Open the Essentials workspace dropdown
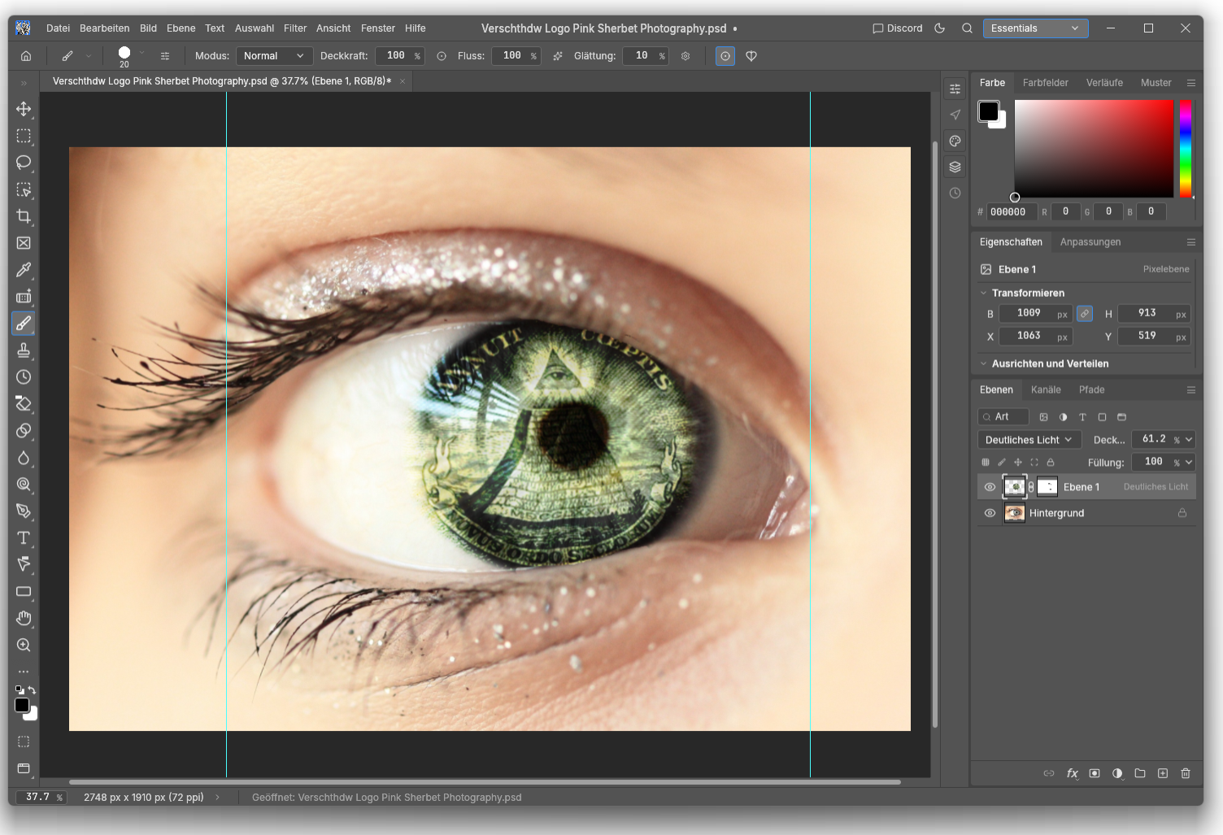This screenshot has height=835, width=1223. pyautogui.click(x=1035, y=28)
